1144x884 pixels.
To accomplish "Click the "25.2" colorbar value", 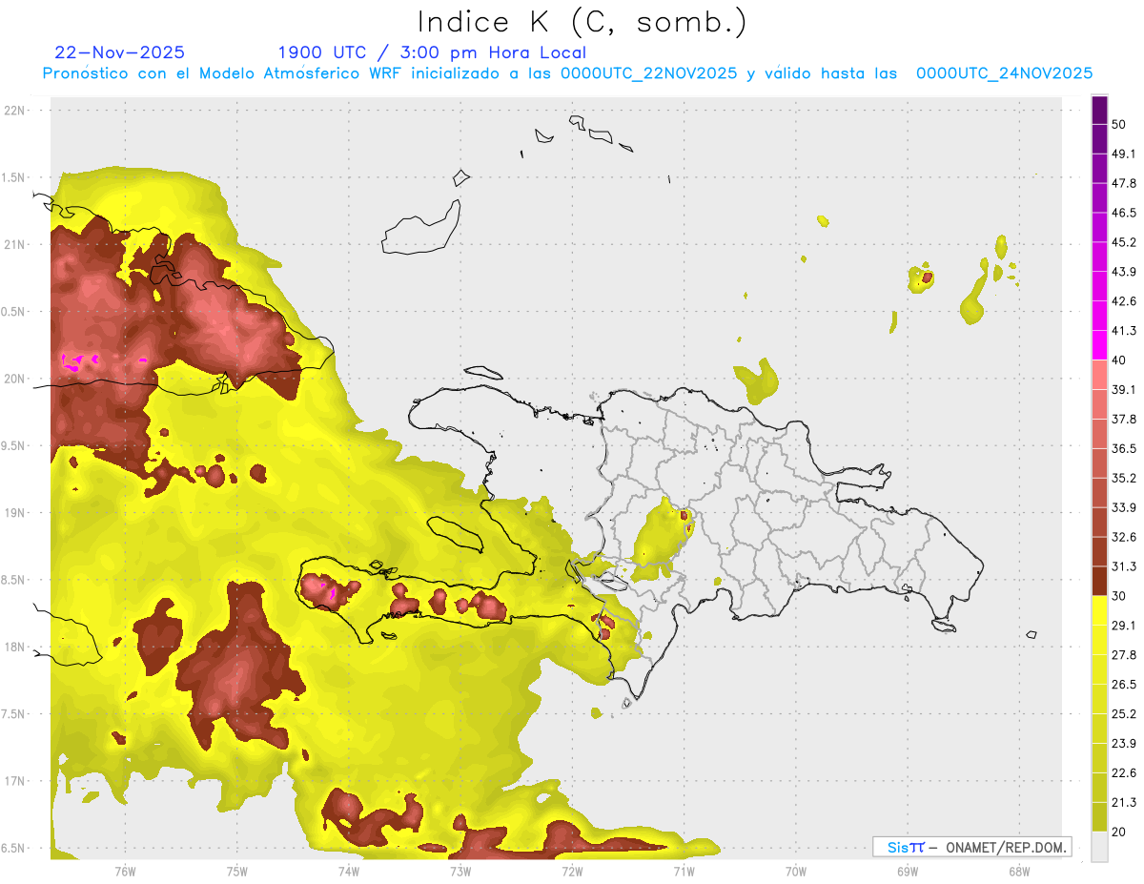I will click(1124, 714).
